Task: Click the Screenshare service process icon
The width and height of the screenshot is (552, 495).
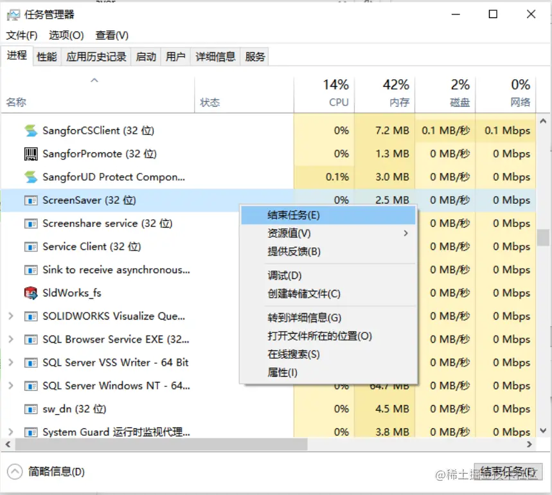Action: (x=31, y=224)
